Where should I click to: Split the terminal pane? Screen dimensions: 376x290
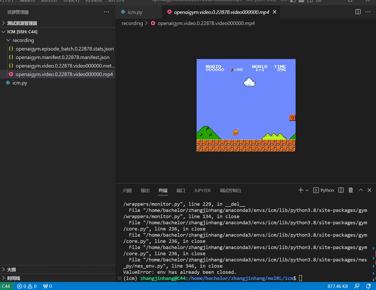[341, 190]
